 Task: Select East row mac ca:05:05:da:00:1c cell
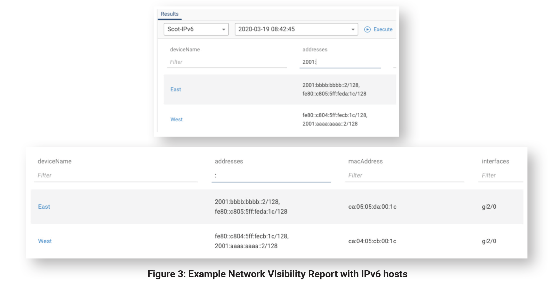click(372, 207)
